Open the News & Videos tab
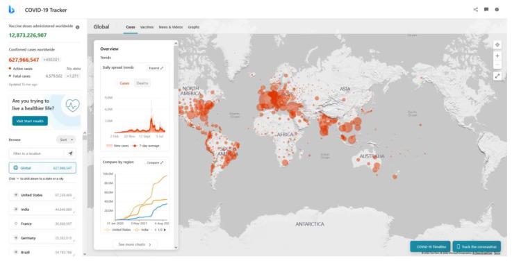This screenshot has height=261, width=512. point(171,27)
